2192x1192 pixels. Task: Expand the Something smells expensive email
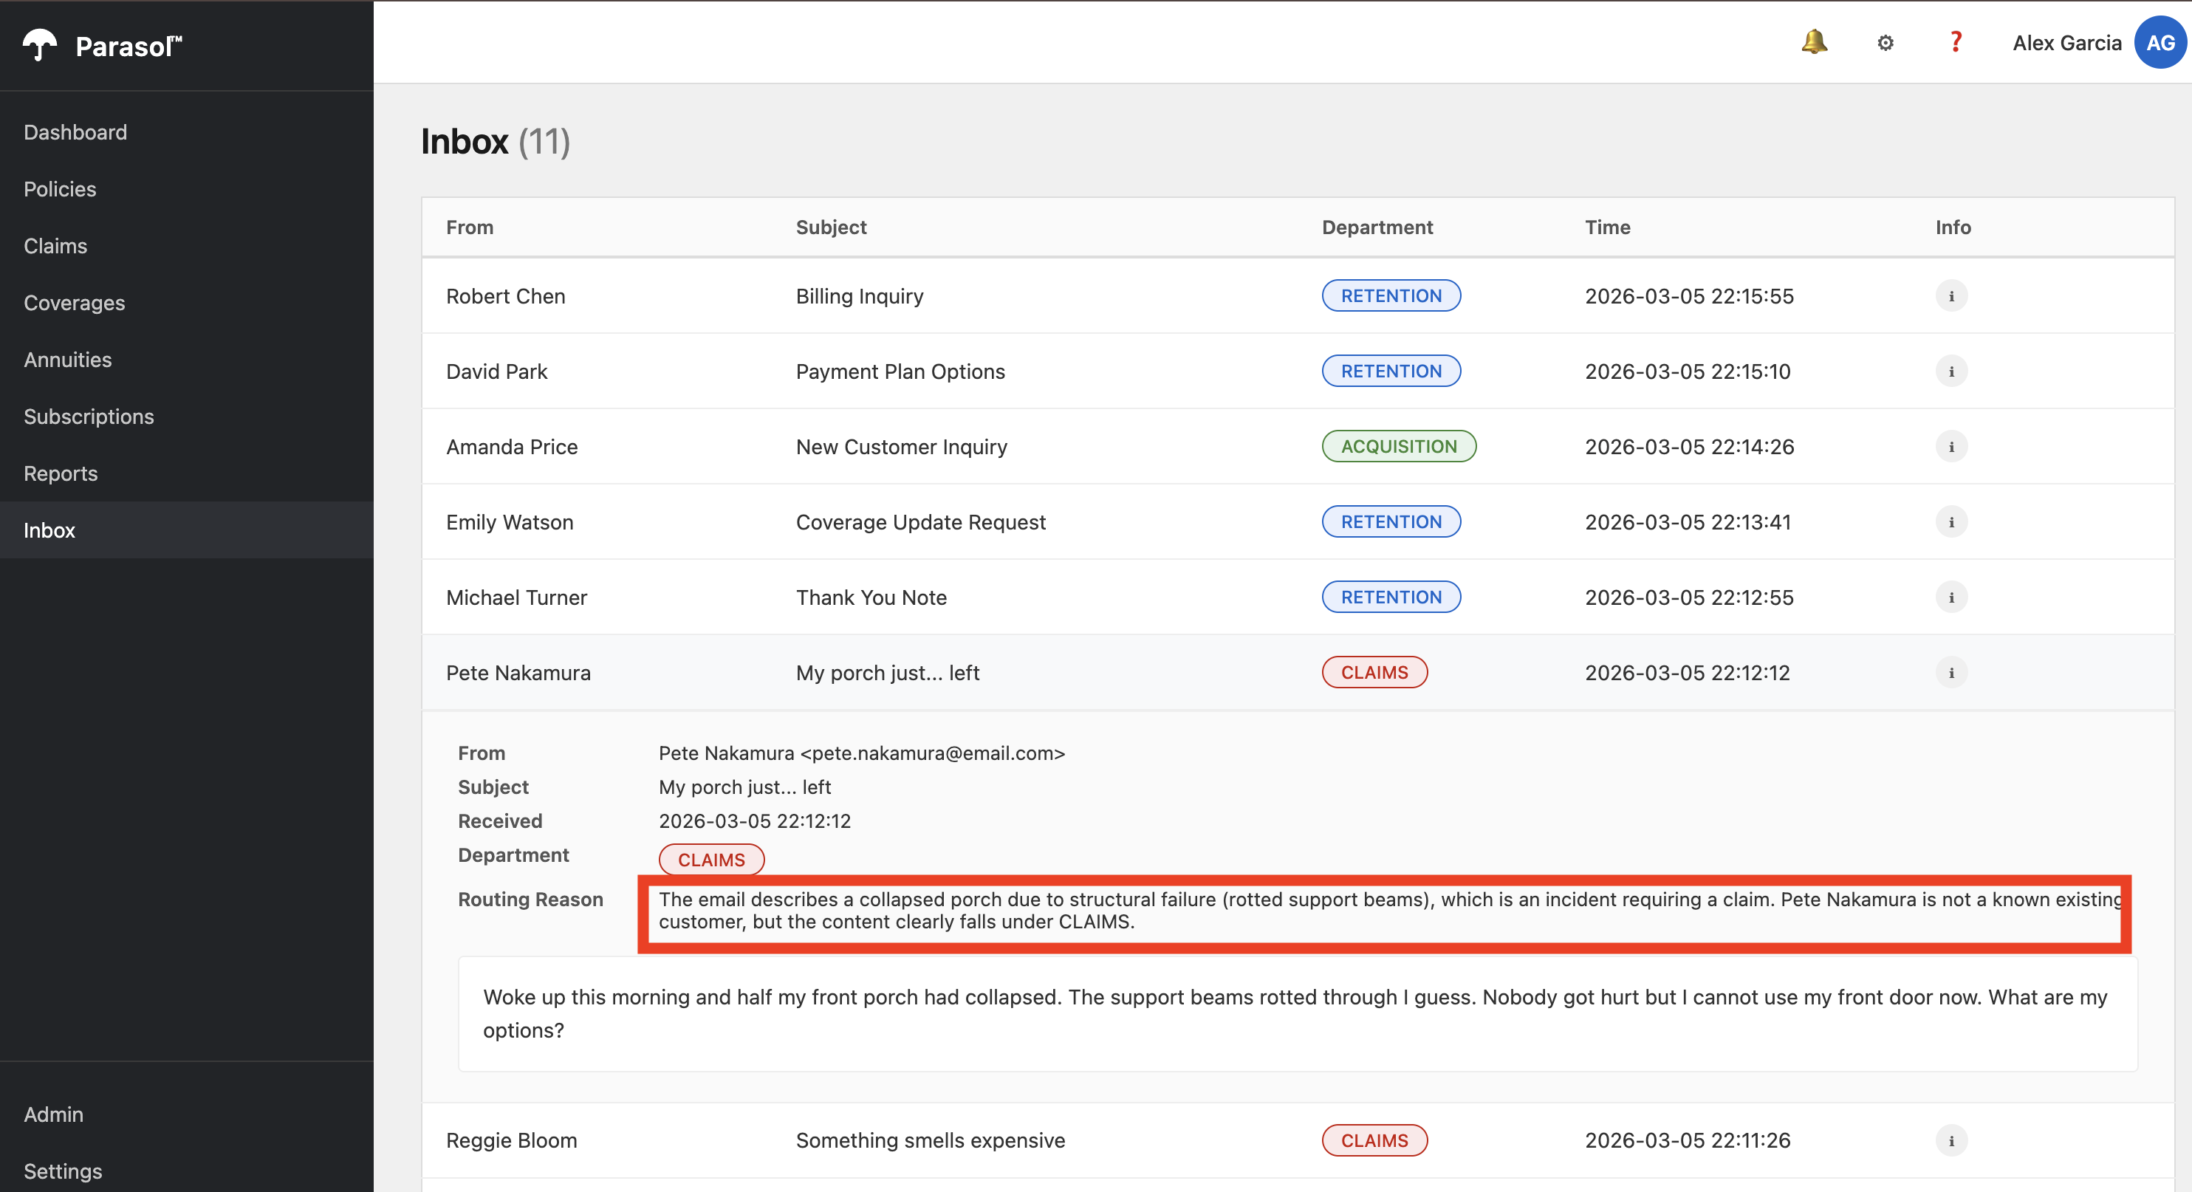pyautogui.click(x=930, y=1141)
